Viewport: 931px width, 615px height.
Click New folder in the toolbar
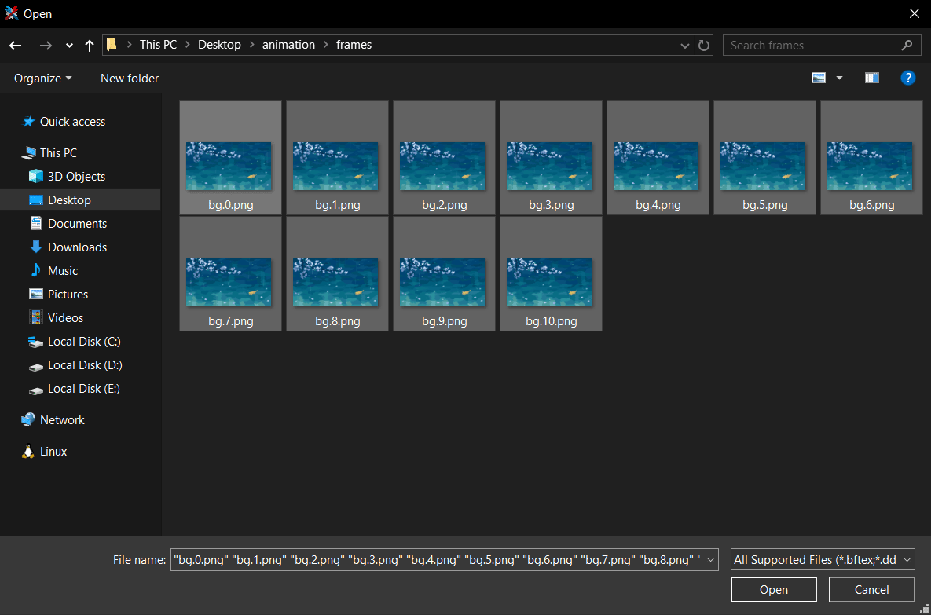click(130, 78)
